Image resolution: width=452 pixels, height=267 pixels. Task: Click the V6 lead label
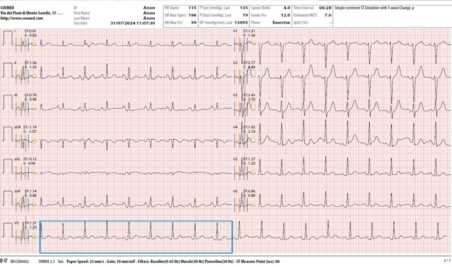235,191
